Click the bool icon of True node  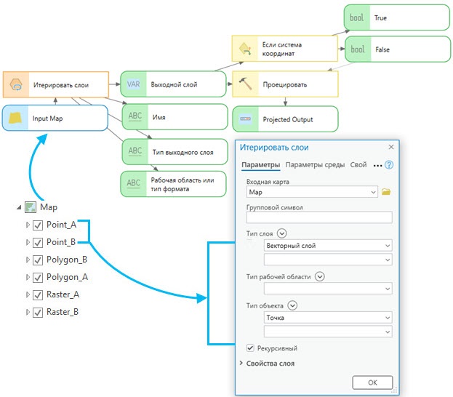(x=357, y=17)
